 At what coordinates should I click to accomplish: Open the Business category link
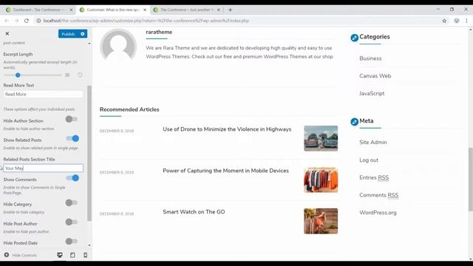370,58
